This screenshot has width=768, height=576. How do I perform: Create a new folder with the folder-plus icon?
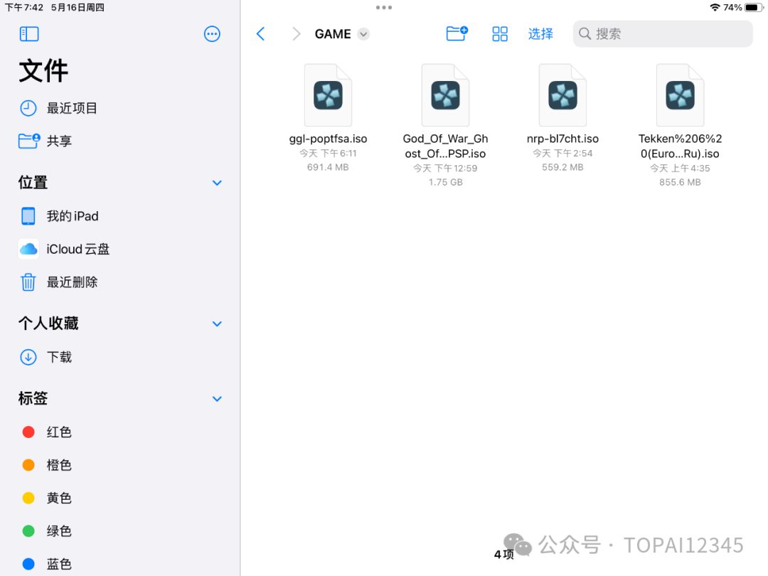coord(457,33)
